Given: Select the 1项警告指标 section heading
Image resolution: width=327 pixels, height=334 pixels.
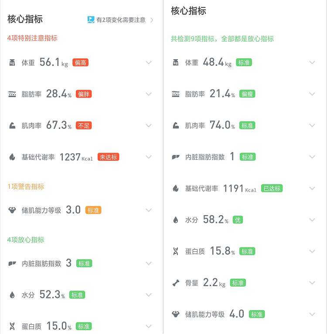Looking at the screenshot, I should coord(26,186).
